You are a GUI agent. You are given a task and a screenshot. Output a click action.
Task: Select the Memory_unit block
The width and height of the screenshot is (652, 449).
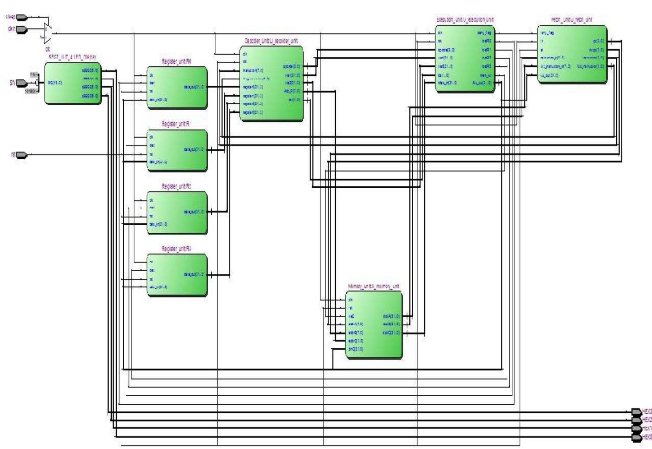coord(373,325)
